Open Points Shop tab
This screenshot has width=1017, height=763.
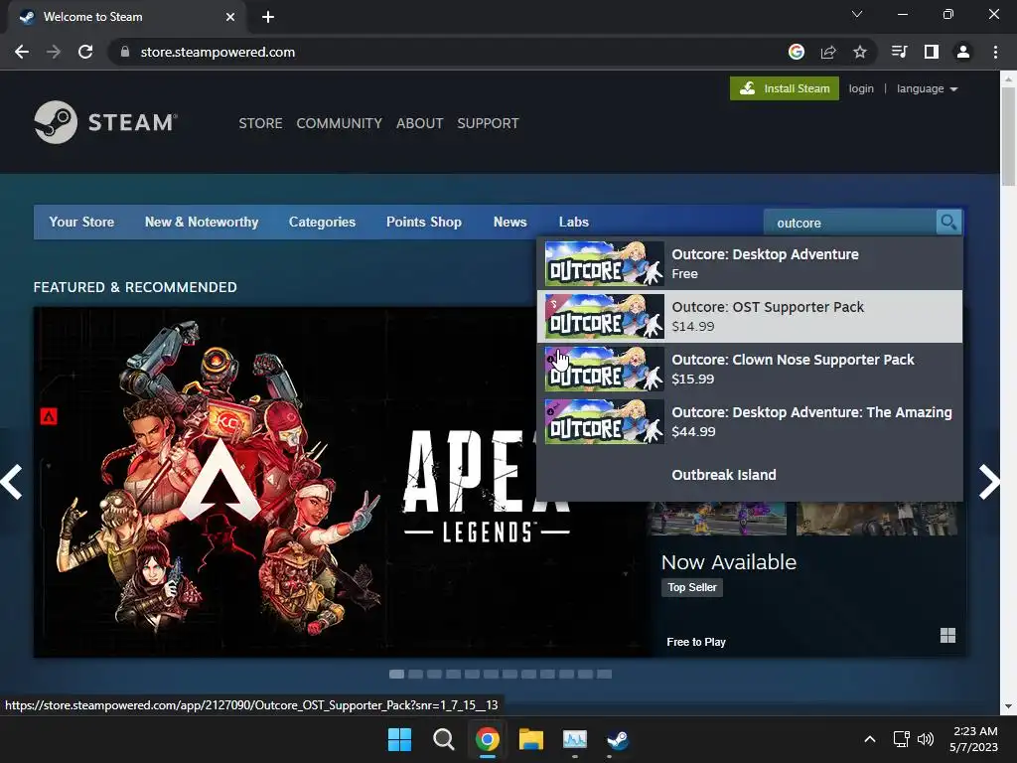[x=424, y=222]
